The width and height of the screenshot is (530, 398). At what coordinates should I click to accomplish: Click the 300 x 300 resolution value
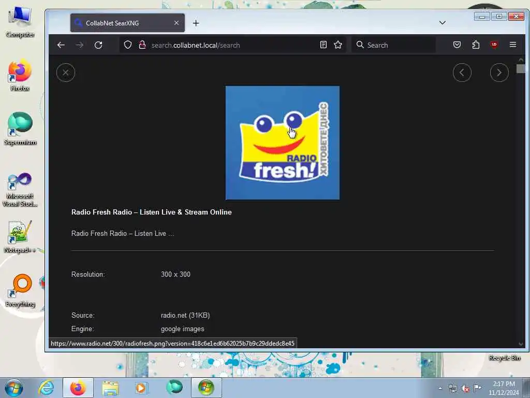pos(176,275)
